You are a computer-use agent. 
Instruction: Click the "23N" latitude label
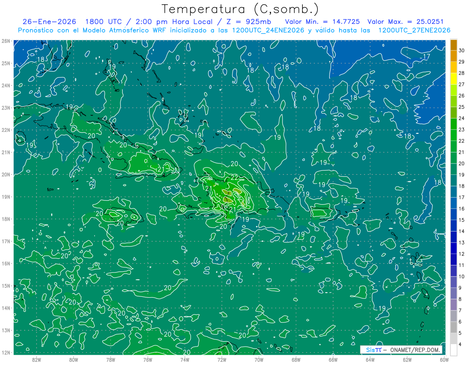tap(6, 107)
